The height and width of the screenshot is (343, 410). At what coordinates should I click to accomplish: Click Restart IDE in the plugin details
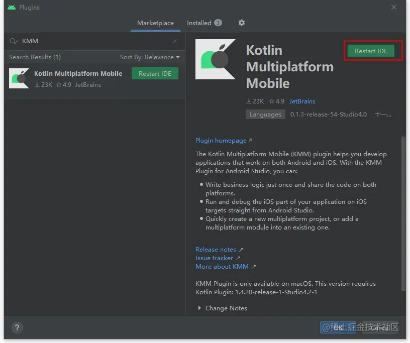coord(371,51)
